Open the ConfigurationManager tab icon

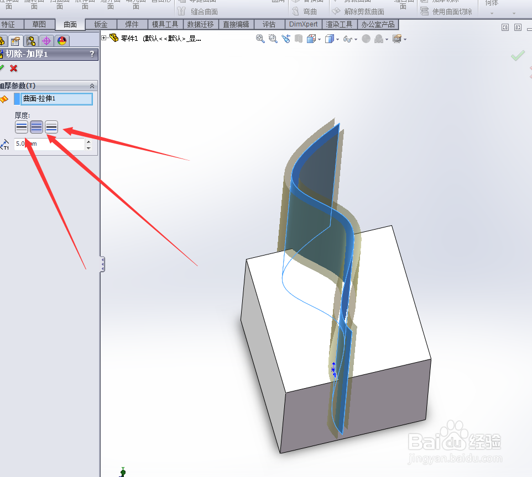[31, 41]
